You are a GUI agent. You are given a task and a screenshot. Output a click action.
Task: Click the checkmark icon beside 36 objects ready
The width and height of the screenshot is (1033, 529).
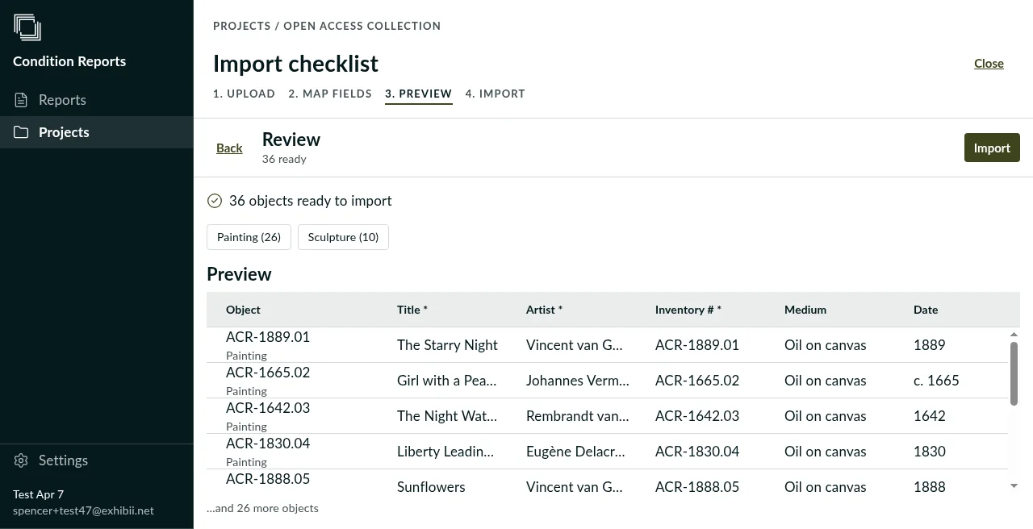(215, 201)
